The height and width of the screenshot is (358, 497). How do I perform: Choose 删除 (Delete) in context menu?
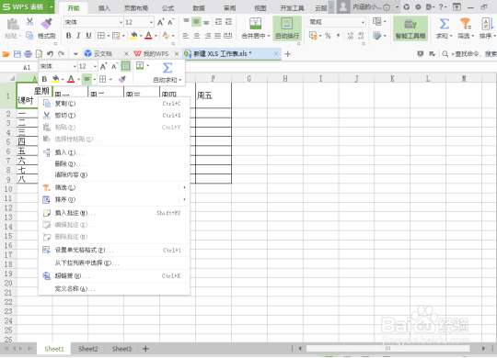point(114,163)
